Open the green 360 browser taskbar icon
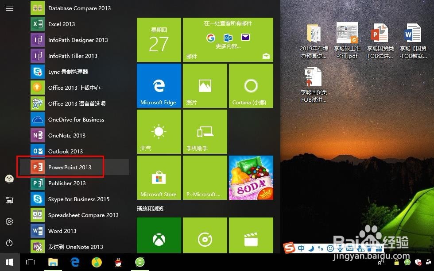Viewport: 434px width, 271px height. pyautogui.click(x=140, y=262)
